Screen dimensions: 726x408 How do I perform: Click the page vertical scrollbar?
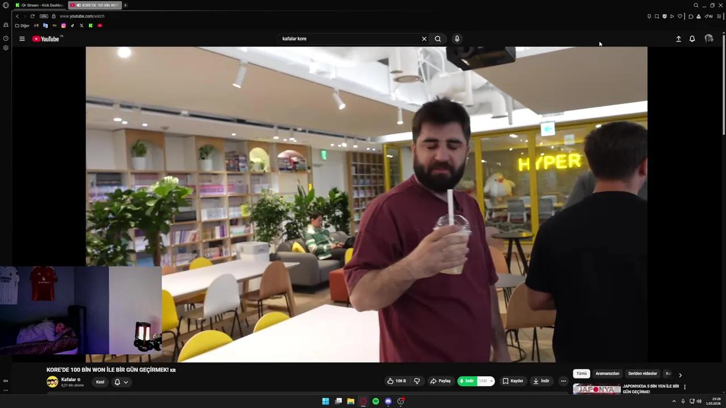tap(724, 85)
